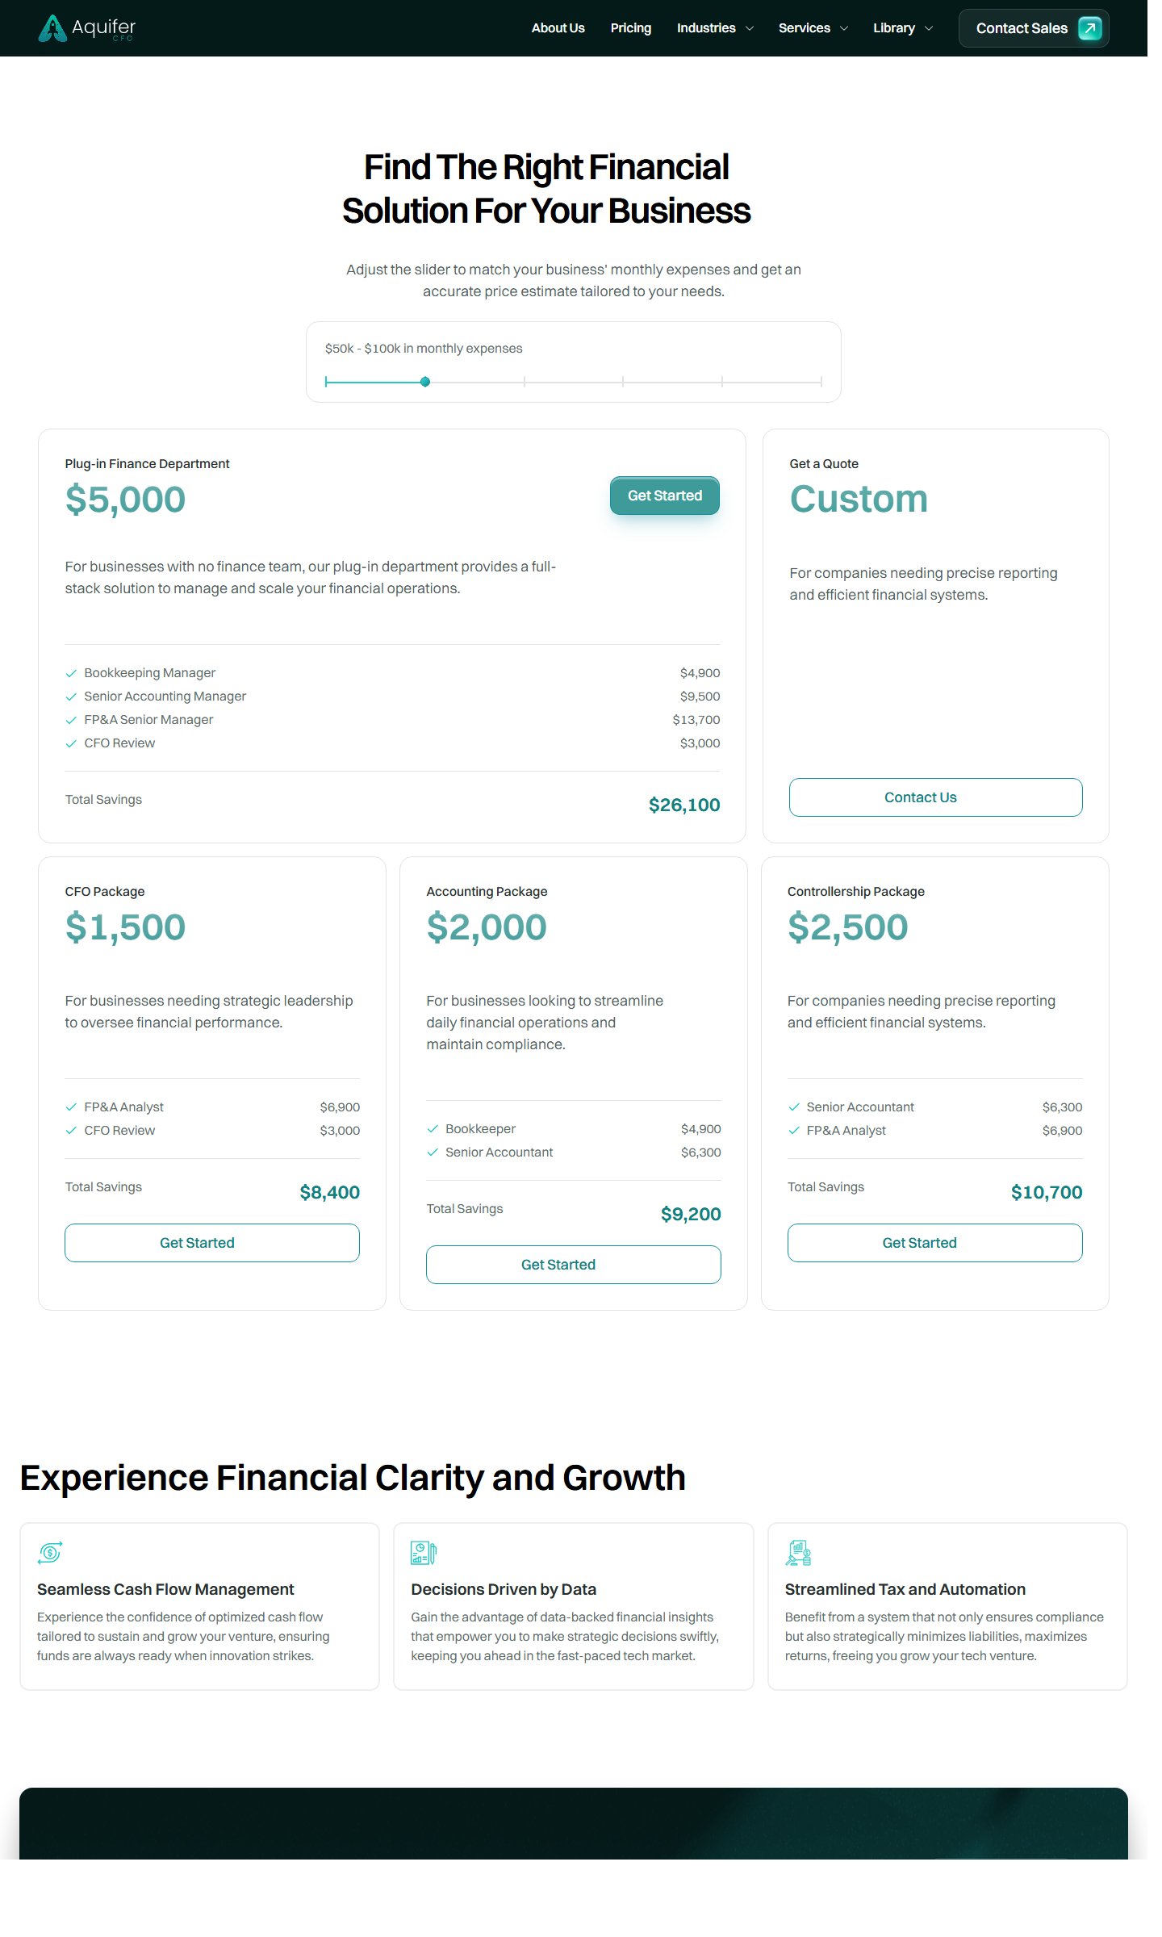Viewport: 1162px width, 1937px height.
Task: Click Contact Sales in the header
Action: pos(1033,28)
